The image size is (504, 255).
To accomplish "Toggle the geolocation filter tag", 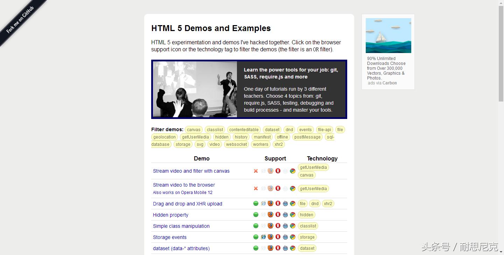I will coord(164,137).
